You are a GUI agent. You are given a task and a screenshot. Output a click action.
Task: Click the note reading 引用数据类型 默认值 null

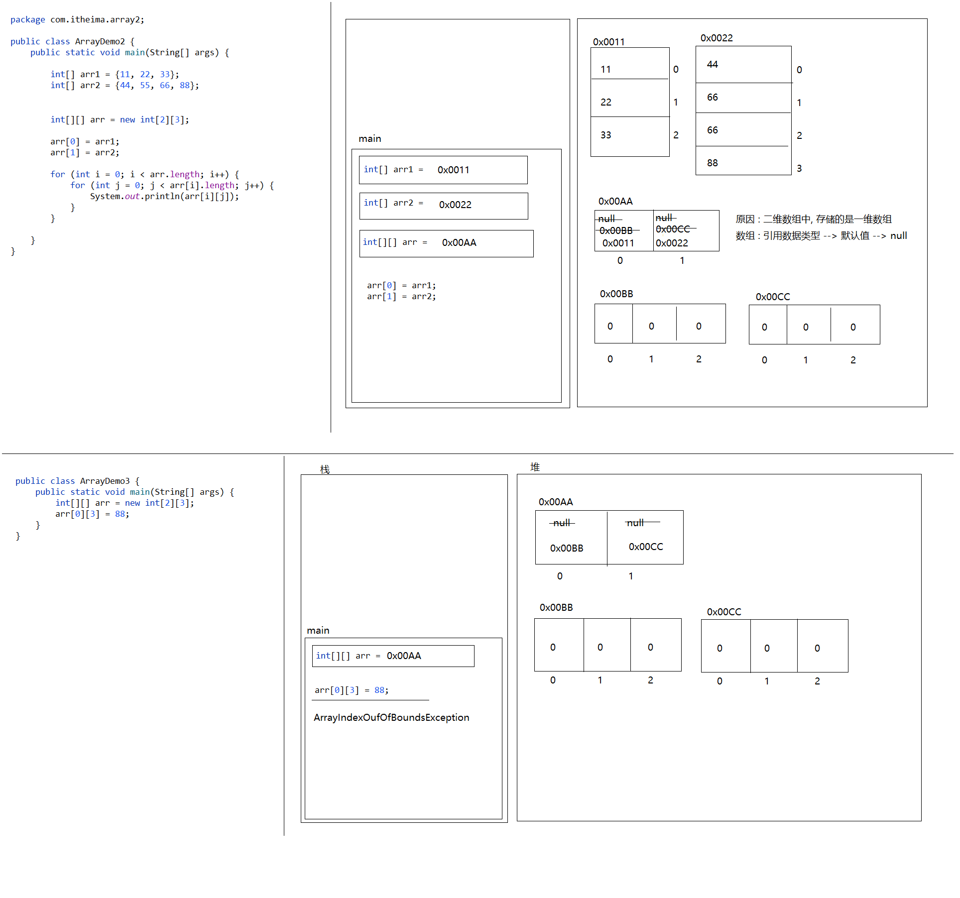tap(821, 236)
